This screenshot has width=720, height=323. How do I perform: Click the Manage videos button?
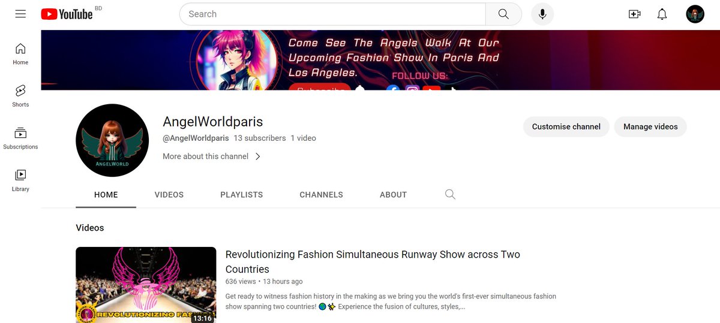(650, 126)
